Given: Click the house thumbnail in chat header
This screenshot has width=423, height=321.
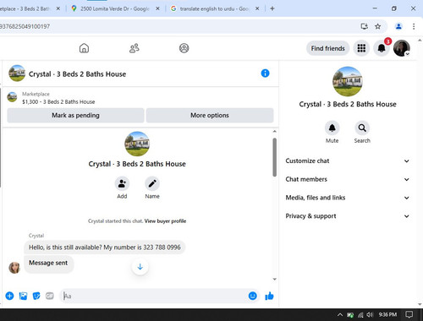Looking at the screenshot, I should (x=17, y=73).
